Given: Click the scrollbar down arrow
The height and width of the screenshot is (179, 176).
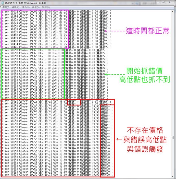Looking at the screenshot, I should pyautogui.click(x=172, y=177).
